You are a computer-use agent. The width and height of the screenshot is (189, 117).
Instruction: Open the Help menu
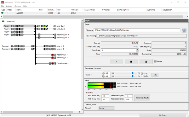point(25,6)
